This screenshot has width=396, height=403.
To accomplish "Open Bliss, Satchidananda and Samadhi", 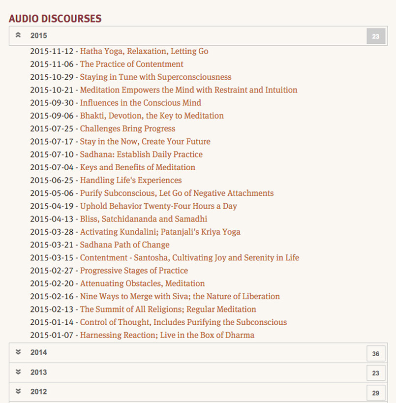I will 143,219.
